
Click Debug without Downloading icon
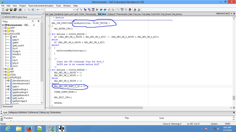[x=139, y=10]
